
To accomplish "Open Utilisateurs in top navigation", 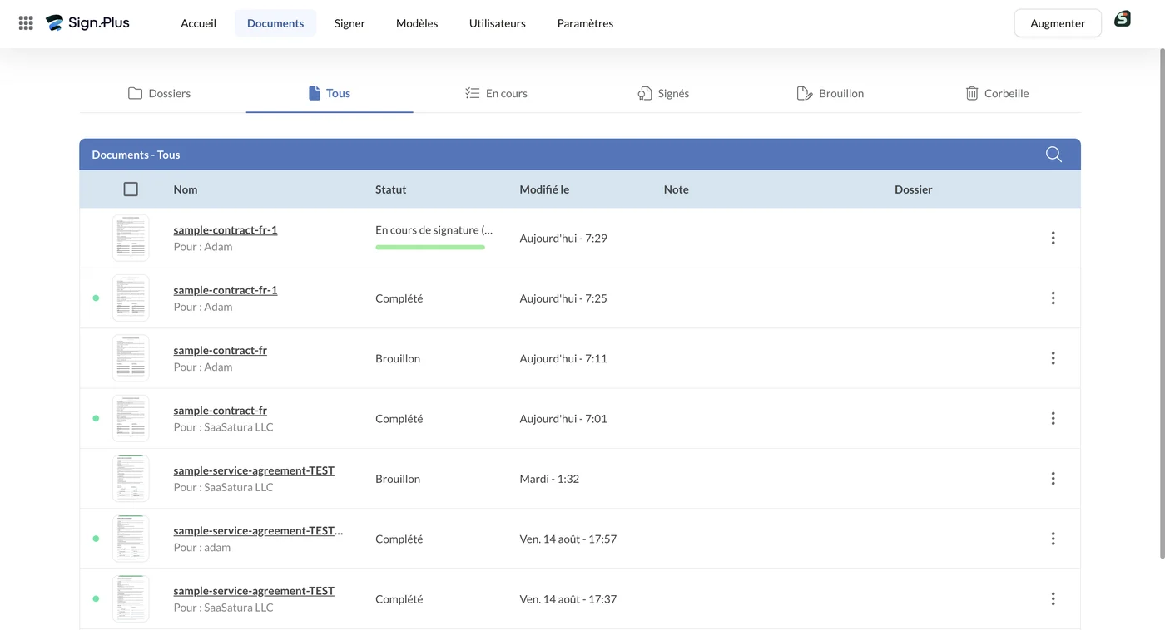I will (x=498, y=23).
